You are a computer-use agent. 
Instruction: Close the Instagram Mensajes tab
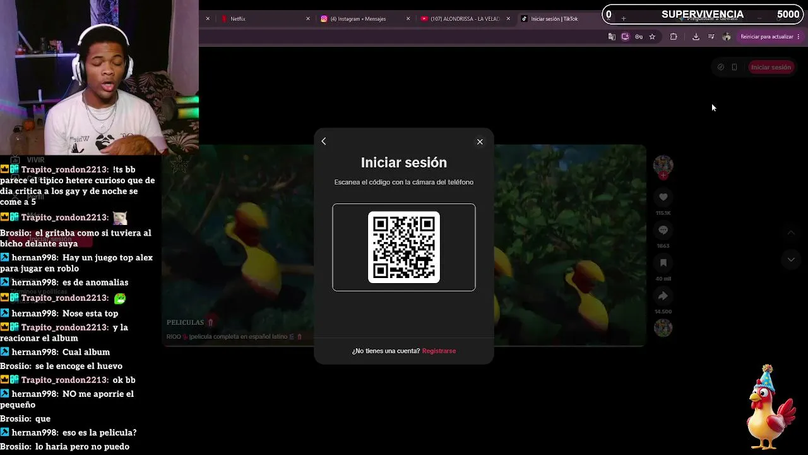click(x=408, y=19)
